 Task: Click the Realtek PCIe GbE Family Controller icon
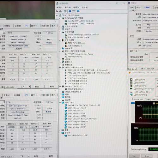point(66,105)
